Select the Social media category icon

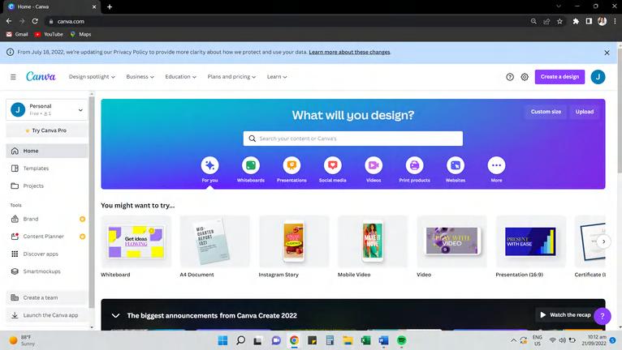(x=332, y=165)
